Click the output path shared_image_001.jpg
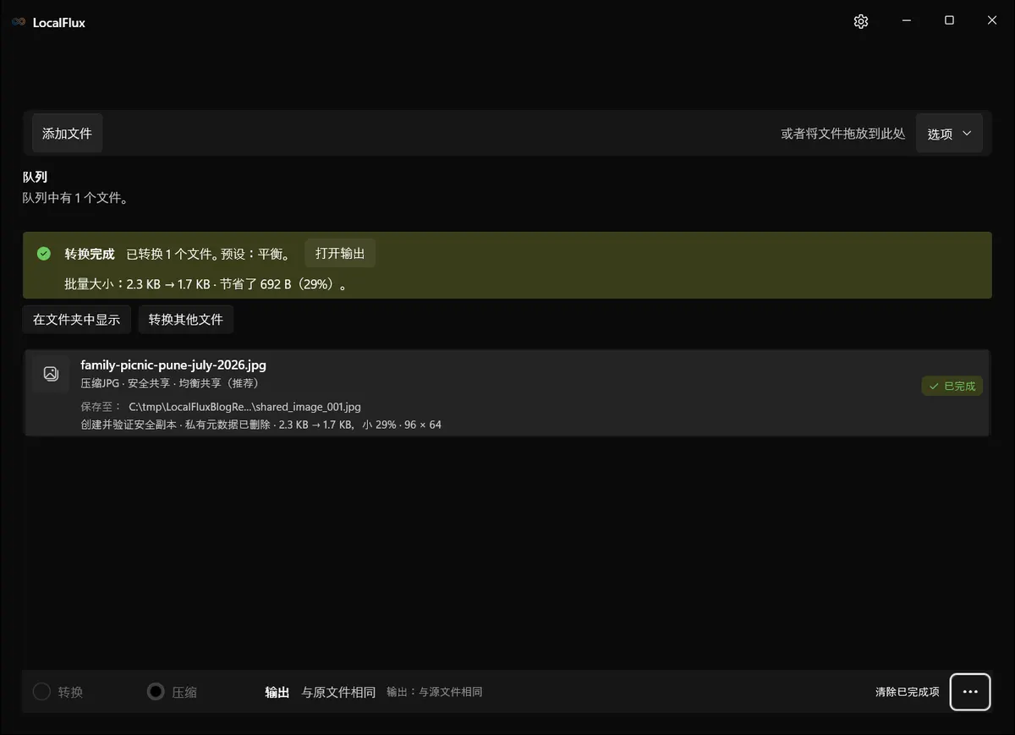1015x735 pixels. point(245,407)
